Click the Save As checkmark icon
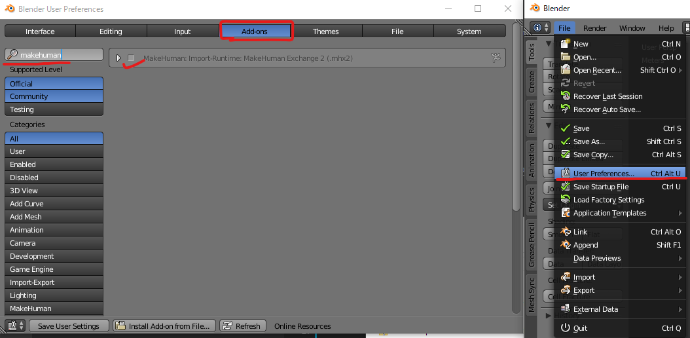Screen dimensions: 690x338 (x=566, y=141)
